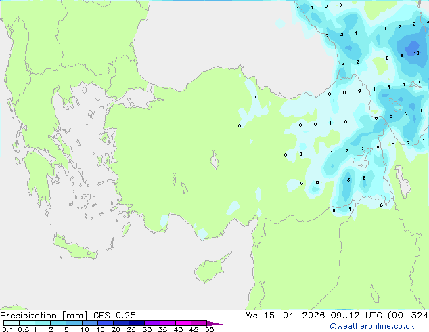Click Lake Van outline in eastern Turkey

point(363,159)
